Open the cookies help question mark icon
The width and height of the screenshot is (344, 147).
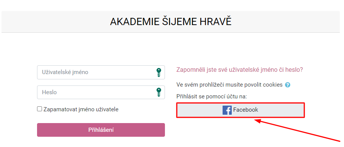287,85
